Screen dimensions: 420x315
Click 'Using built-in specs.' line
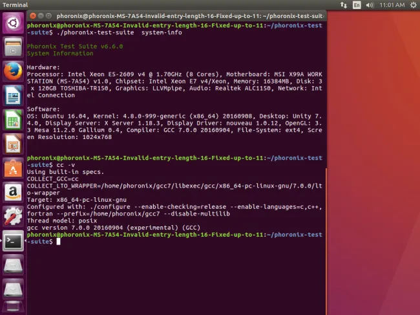click(65, 172)
